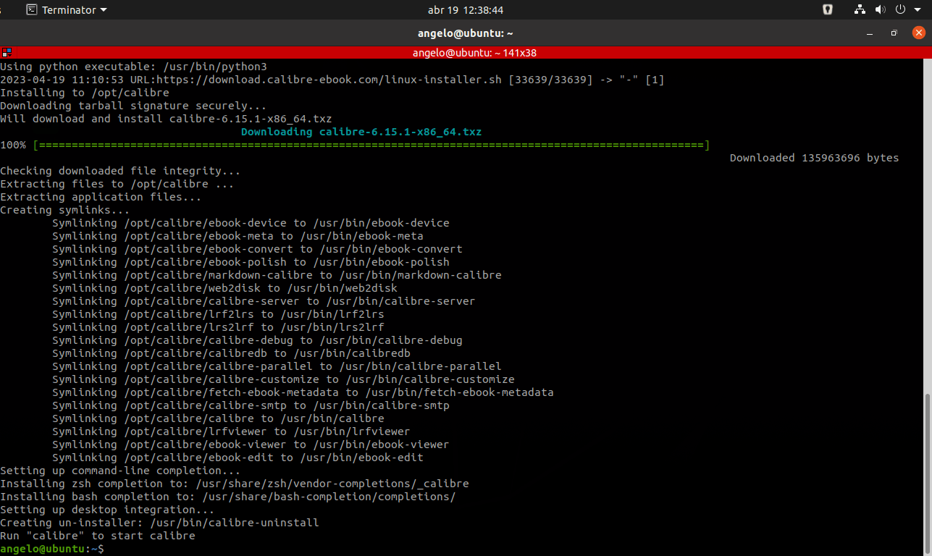Click the angelo@ubuntu:~$ command prompt
The image size is (932, 556).
pyautogui.click(x=52, y=549)
